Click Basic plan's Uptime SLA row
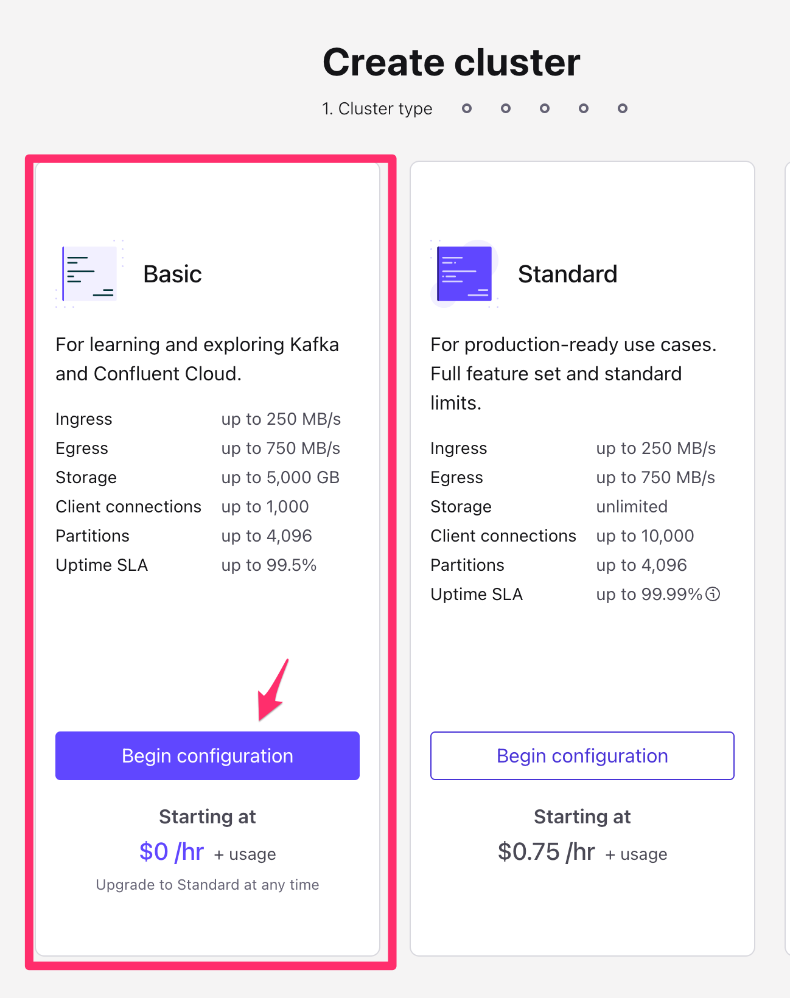This screenshot has height=998, width=790. (x=186, y=565)
